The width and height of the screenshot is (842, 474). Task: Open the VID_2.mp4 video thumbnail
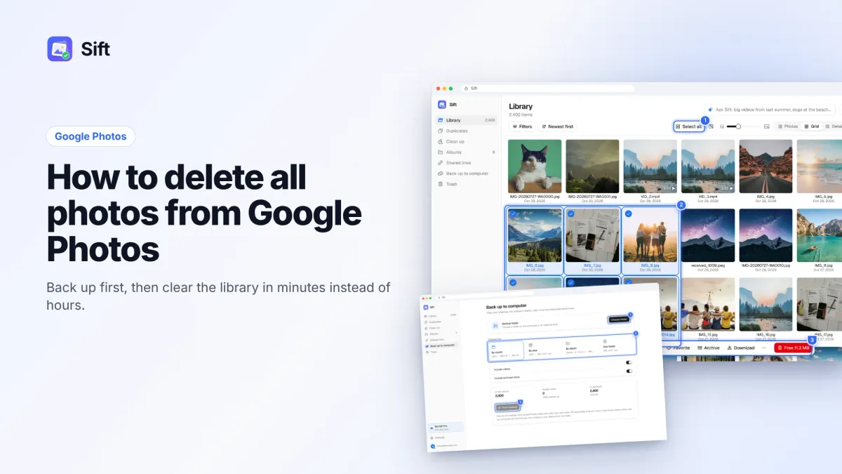(650, 166)
